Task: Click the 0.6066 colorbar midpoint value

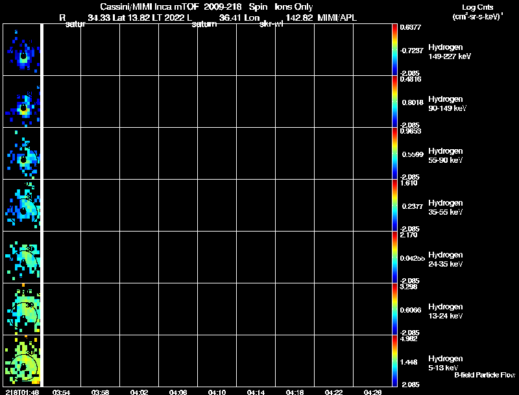Action: [x=411, y=310]
